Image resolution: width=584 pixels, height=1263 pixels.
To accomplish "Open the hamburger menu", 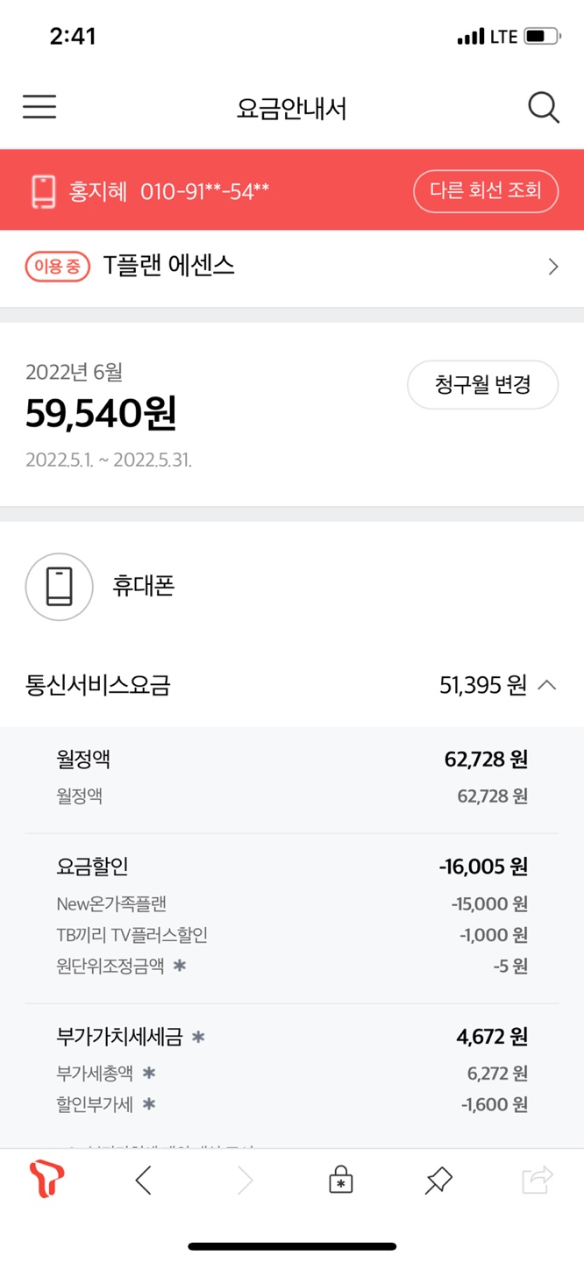I will point(39,107).
